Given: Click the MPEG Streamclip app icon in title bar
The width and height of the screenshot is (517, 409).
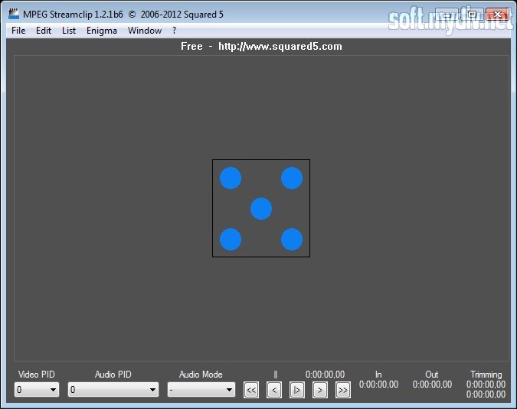Looking at the screenshot, I should 14,15.
